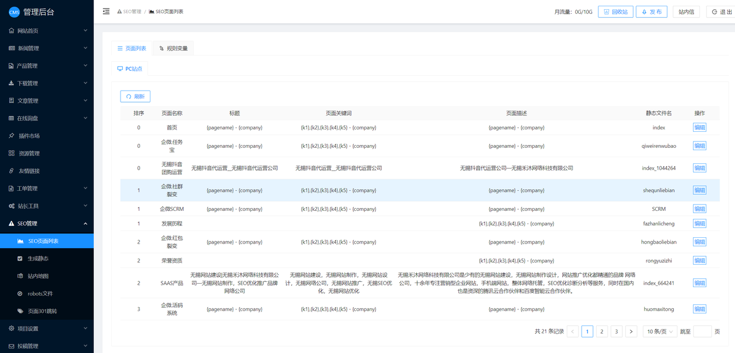Open the 回收站 recycle bin
735x353 pixels.
[615, 11]
